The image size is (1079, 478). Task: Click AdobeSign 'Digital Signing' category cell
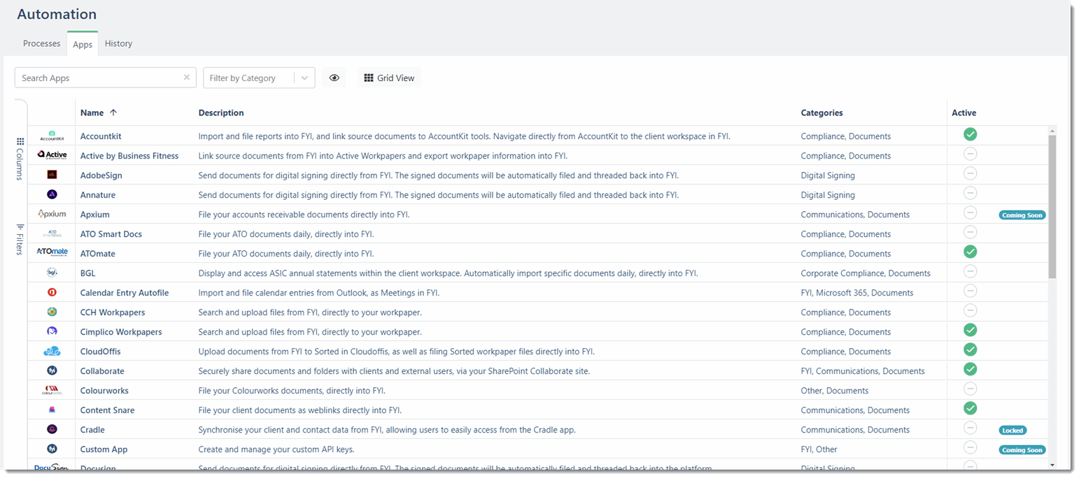(x=828, y=175)
